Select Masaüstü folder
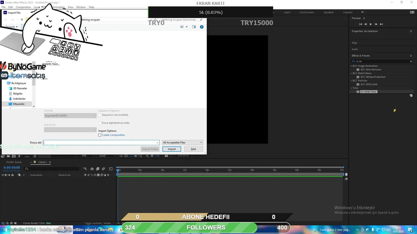417x234 pixels. tap(19, 104)
